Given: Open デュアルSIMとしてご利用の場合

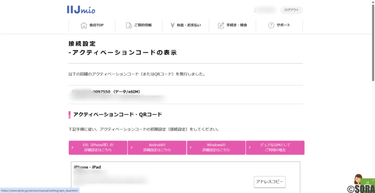Looking at the screenshot, I should (x=275, y=148).
